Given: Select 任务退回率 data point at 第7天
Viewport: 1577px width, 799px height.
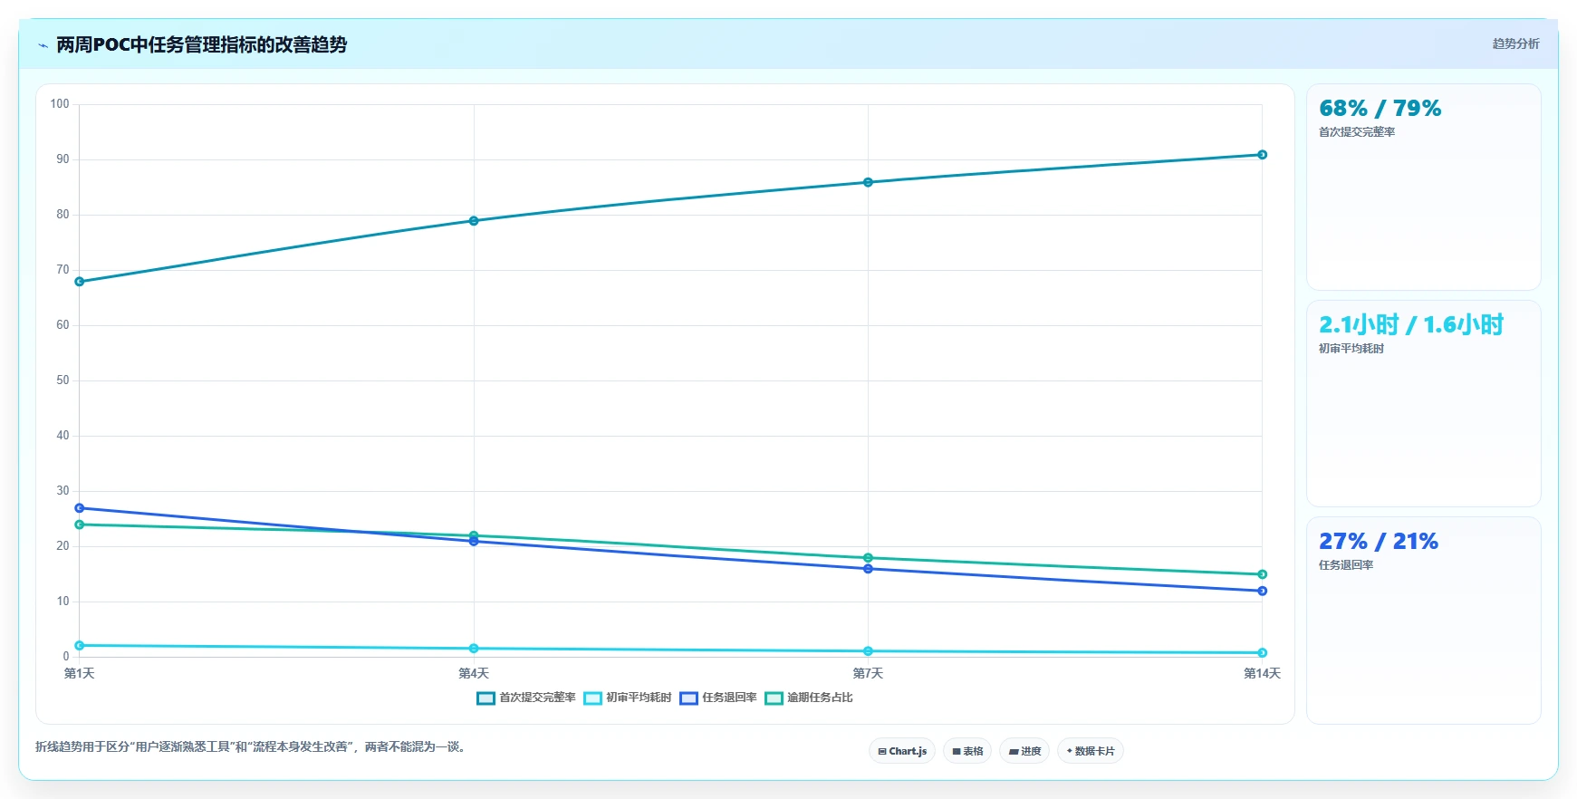Looking at the screenshot, I should [x=868, y=569].
